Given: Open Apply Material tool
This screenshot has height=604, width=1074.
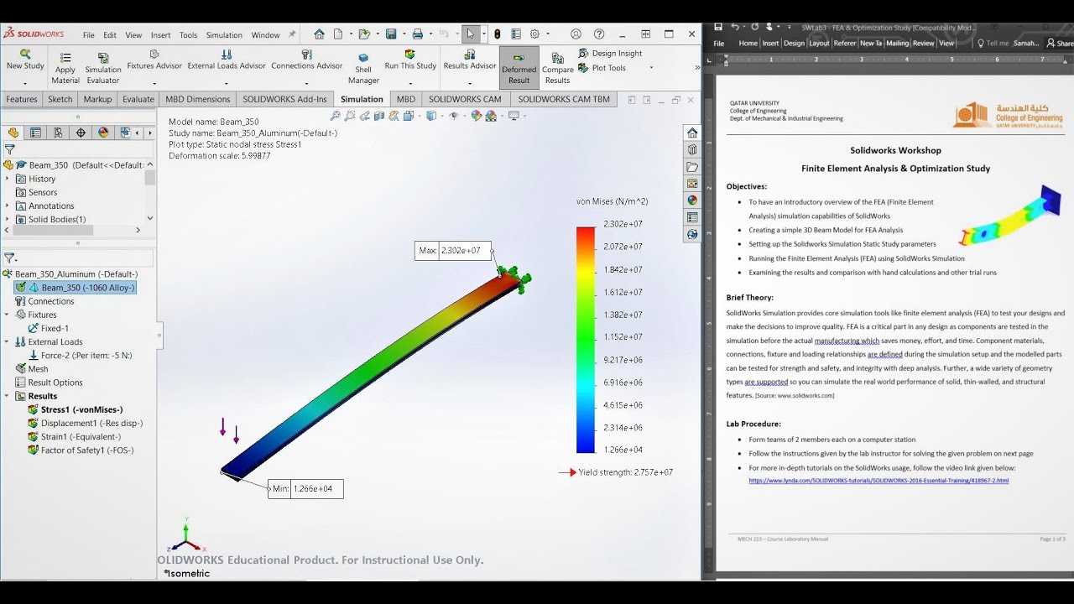Looking at the screenshot, I should 65,68.
